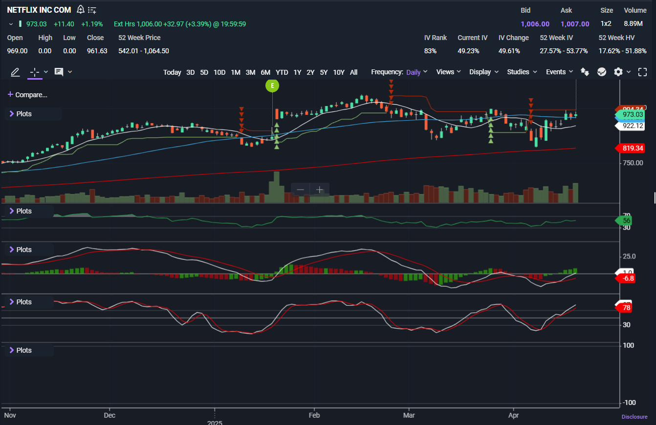Open the trade order arrows icon
Viewport: 656px width, 425px height.
point(585,72)
